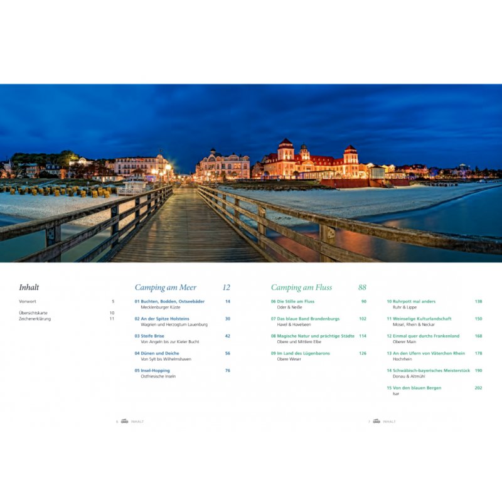Jump to chapter '05 Insel-Hopping'
502x502 pixels.
[x=152, y=370]
